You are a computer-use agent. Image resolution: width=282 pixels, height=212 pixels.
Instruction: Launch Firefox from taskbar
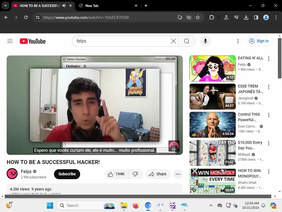[x=136, y=205]
